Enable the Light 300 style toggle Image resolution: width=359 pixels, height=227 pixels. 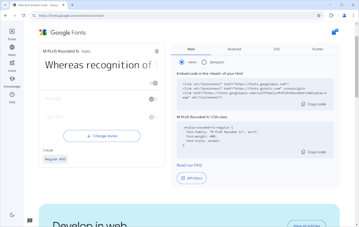tap(153, 117)
